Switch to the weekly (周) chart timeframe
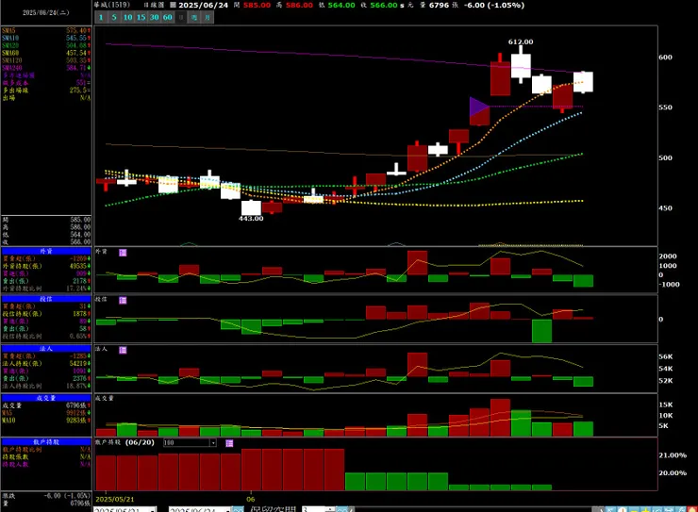Image resolution: width=698 pixels, height=512 pixels. coord(194,17)
